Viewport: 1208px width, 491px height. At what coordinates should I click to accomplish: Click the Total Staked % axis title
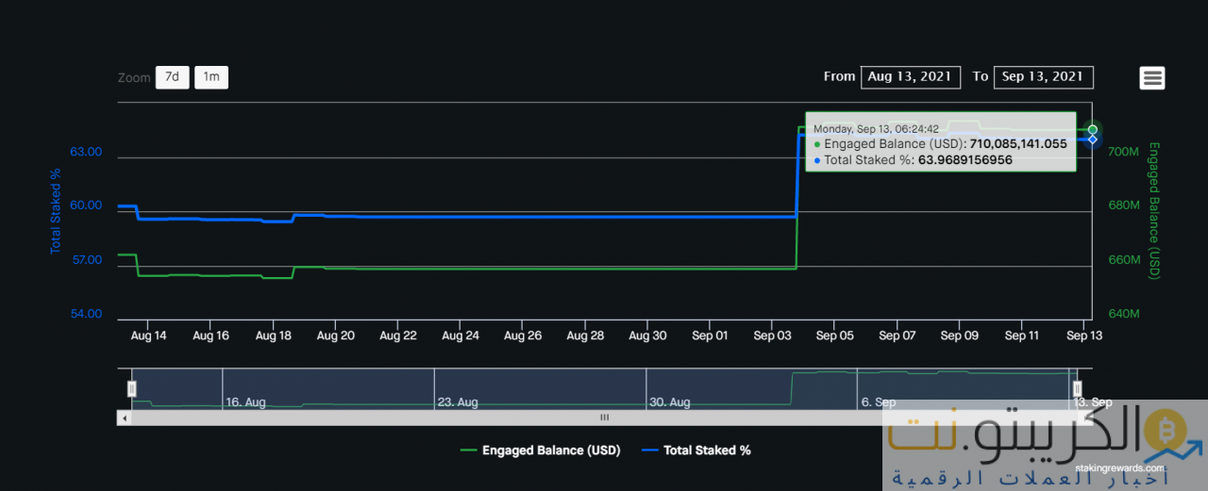pyautogui.click(x=56, y=211)
